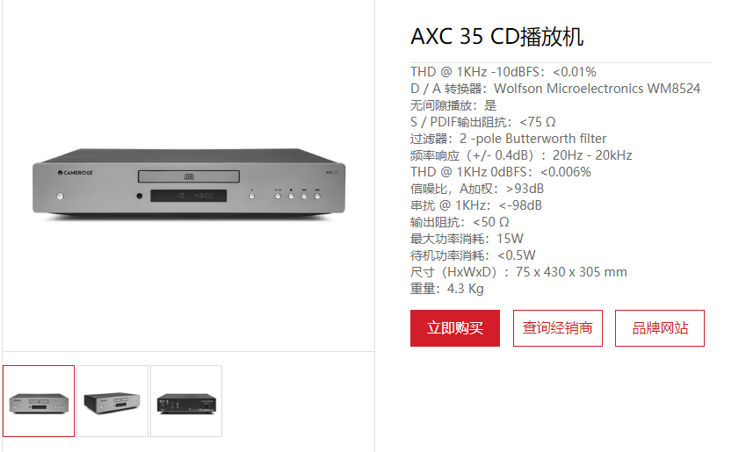
Task: Select the first front-view silver thumbnail
Action: [x=39, y=401]
